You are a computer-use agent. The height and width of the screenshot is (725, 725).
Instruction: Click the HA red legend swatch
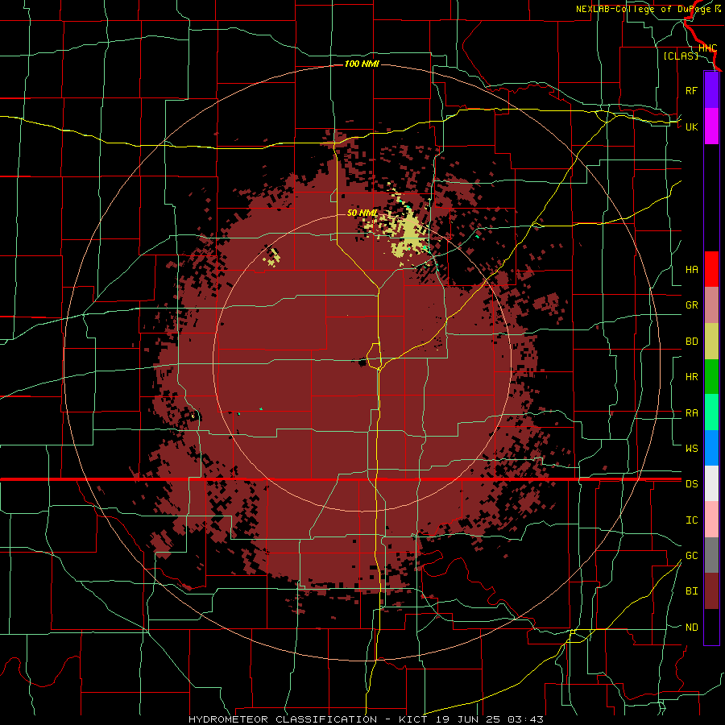711,269
